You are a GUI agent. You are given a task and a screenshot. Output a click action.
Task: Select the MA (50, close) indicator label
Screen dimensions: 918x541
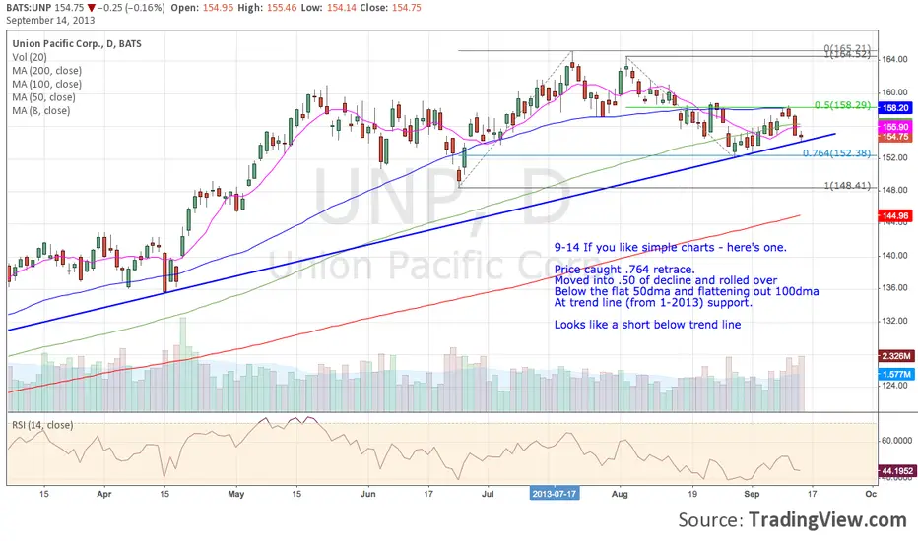pyautogui.click(x=44, y=97)
